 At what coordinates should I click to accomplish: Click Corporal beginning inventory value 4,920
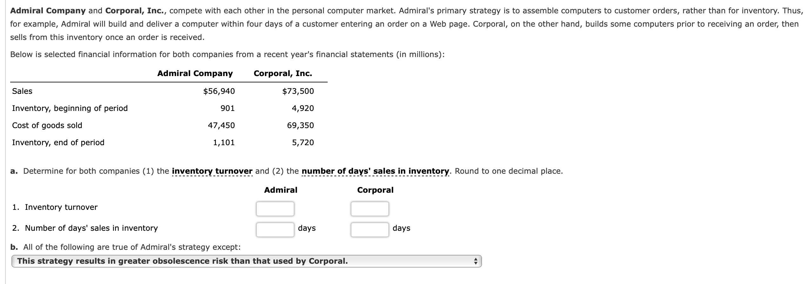pyautogui.click(x=303, y=108)
